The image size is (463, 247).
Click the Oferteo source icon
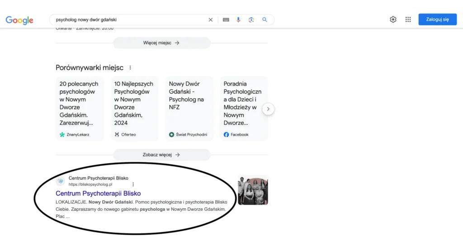click(117, 134)
